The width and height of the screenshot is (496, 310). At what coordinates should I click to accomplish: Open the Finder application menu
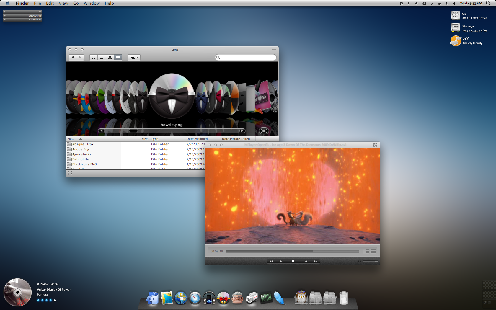pos(22,3)
